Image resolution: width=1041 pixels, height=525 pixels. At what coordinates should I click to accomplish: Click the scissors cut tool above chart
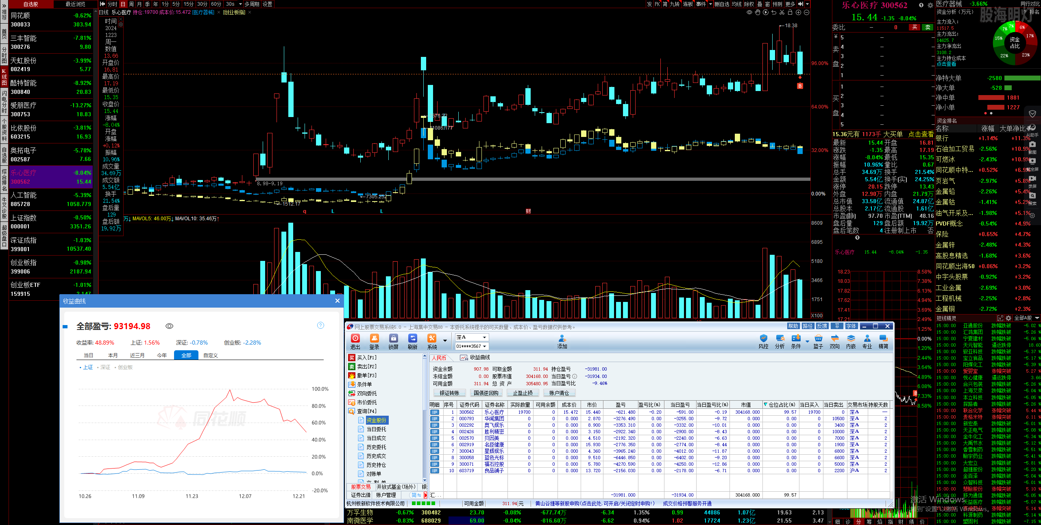(782, 12)
